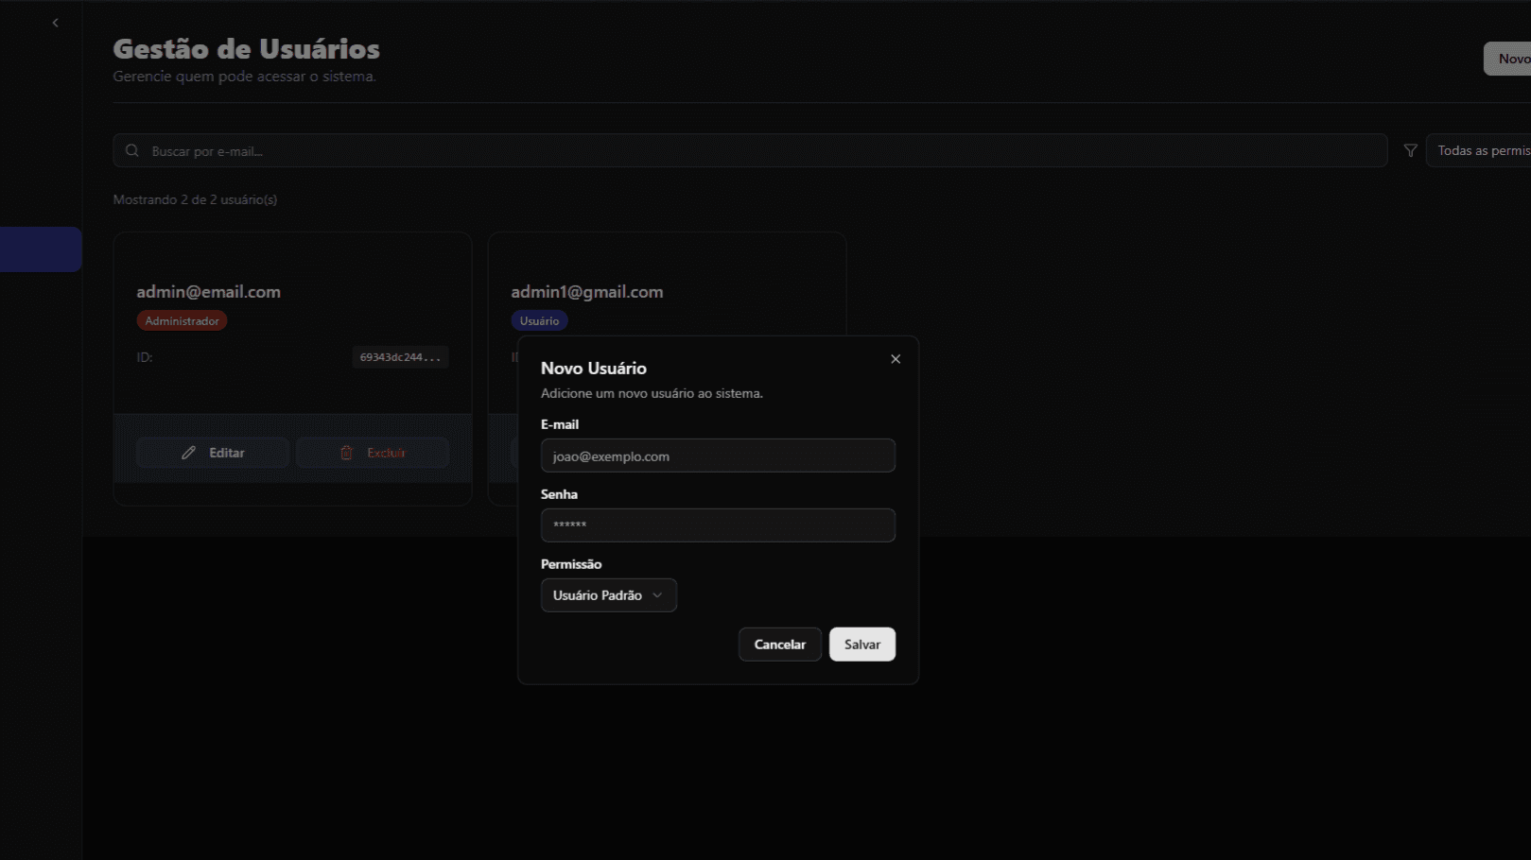Click the admin@email.com user card title
Screen dimensions: 1531x860
click(208, 292)
